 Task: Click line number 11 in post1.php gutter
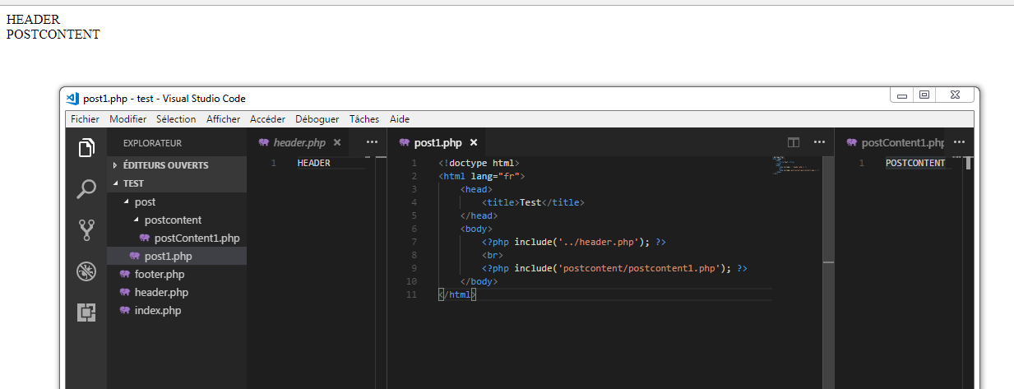coord(412,294)
